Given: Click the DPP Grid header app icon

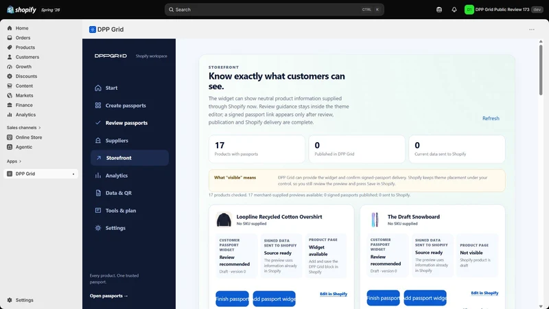Looking at the screenshot, I should pyautogui.click(x=93, y=30).
